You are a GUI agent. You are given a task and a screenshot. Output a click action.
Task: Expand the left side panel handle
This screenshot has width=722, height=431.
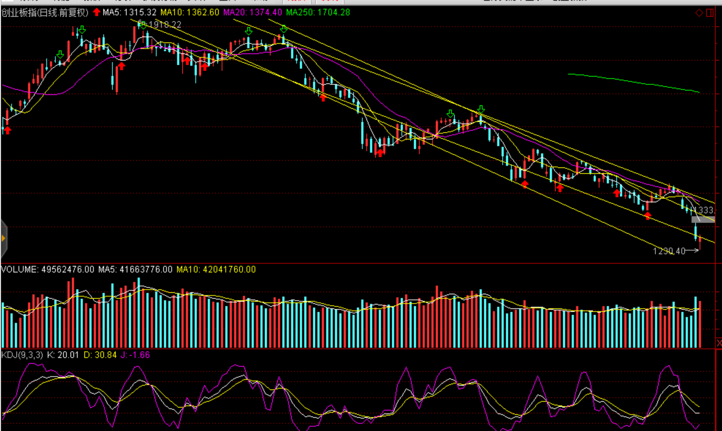pos(3,238)
